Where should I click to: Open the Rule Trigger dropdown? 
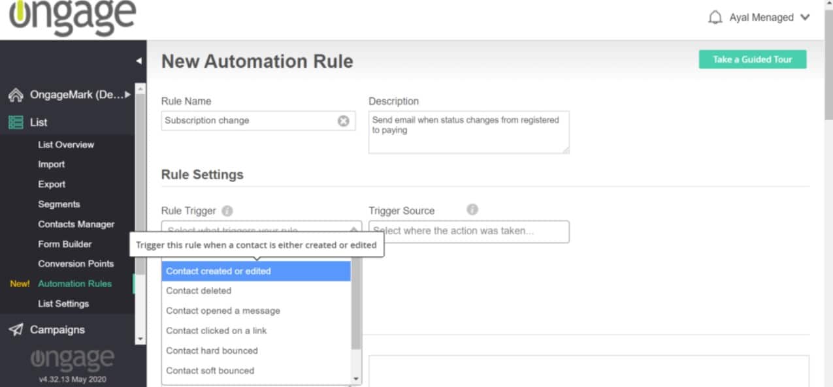(261, 230)
